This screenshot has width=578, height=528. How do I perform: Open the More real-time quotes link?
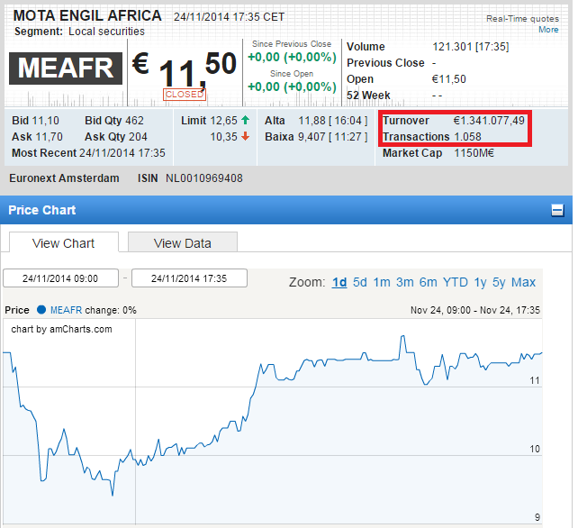click(x=548, y=30)
